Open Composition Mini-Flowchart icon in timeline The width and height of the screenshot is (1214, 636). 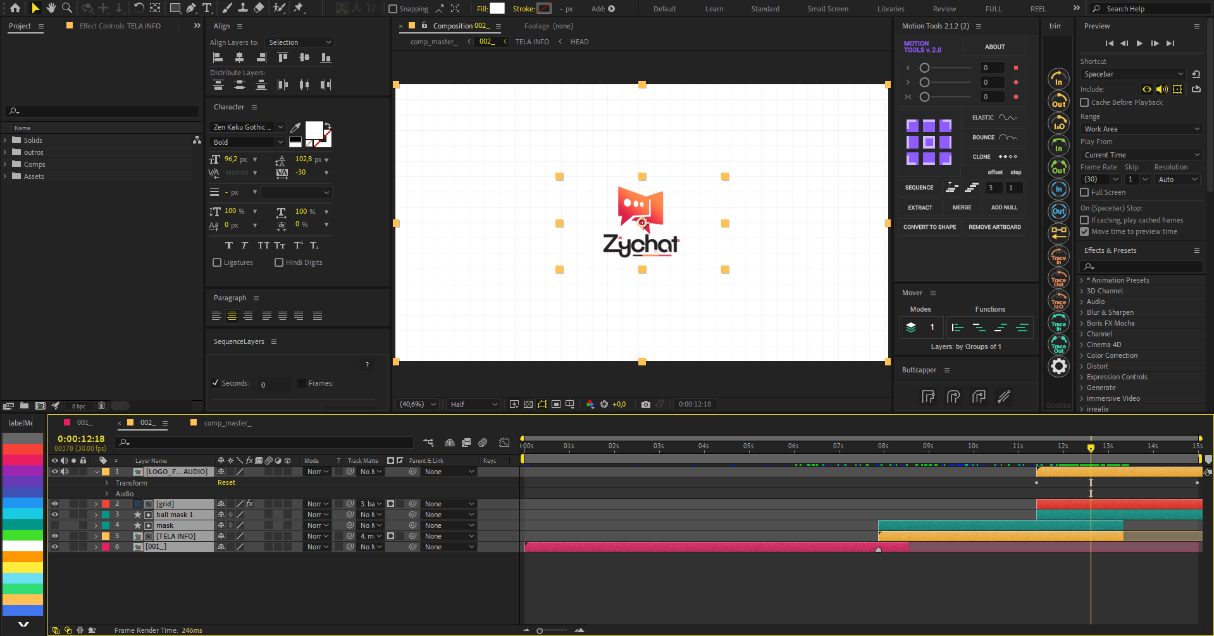point(428,443)
